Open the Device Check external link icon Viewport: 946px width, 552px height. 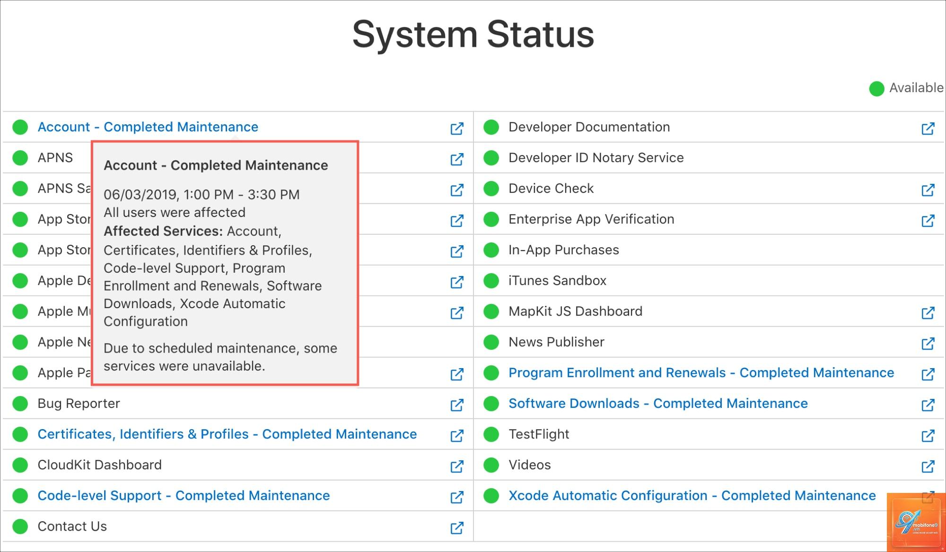[x=928, y=190]
